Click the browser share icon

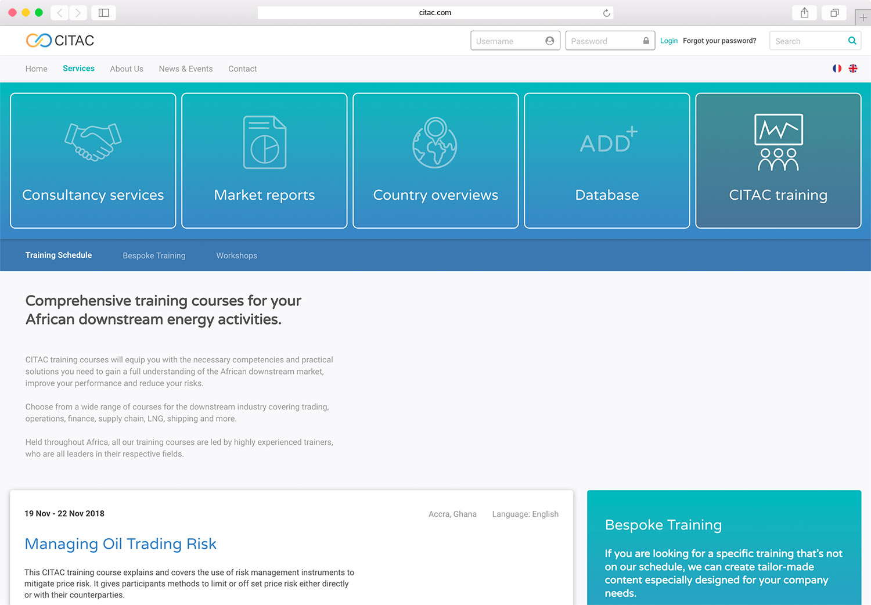[x=804, y=13]
